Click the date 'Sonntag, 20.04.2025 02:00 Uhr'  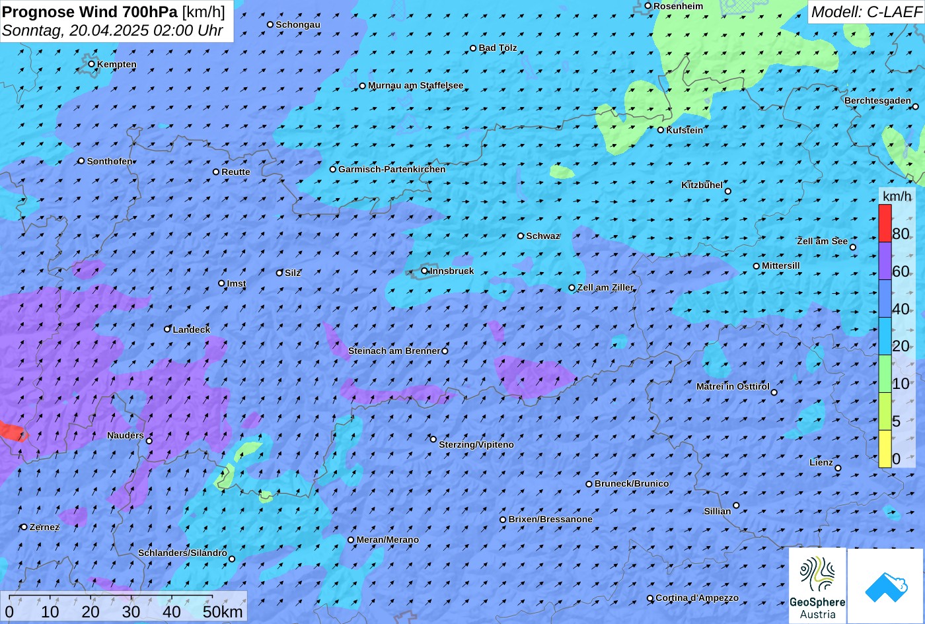[x=112, y=30]
